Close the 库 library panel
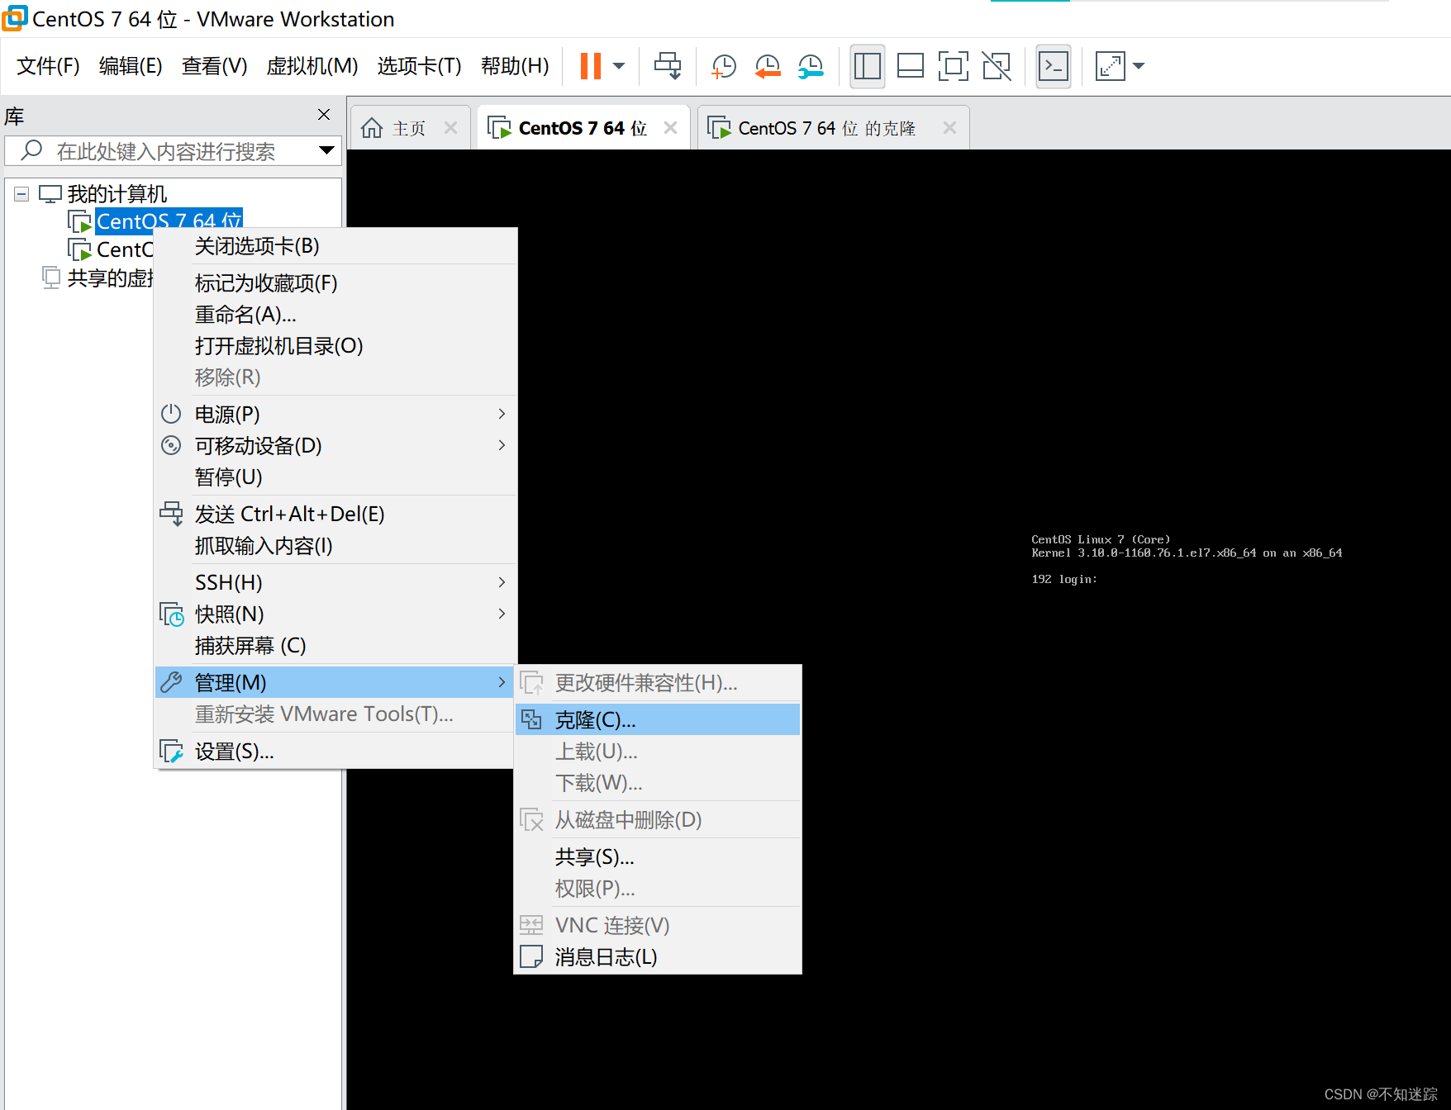 324,115
